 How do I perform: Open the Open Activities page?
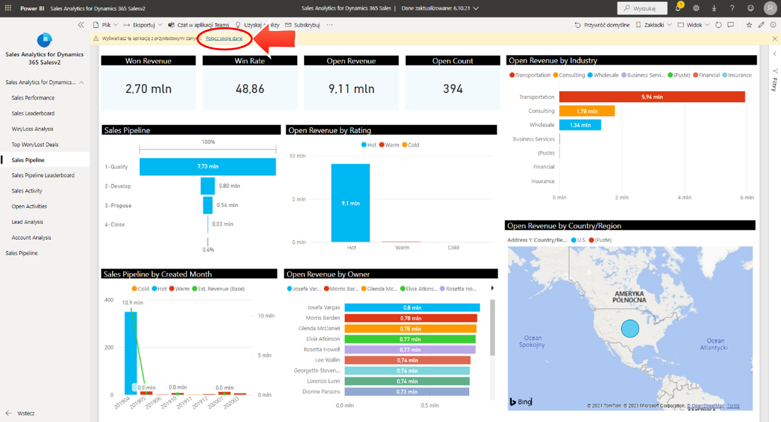29,206
